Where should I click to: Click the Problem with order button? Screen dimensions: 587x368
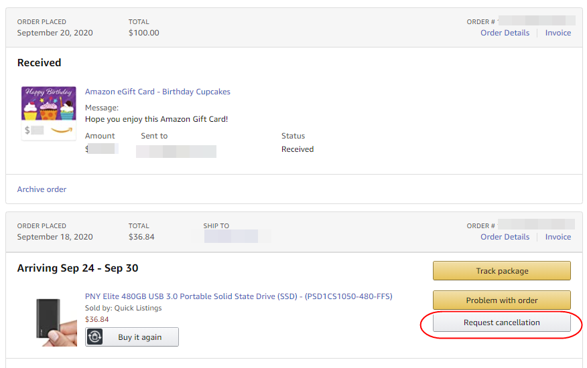502,300
